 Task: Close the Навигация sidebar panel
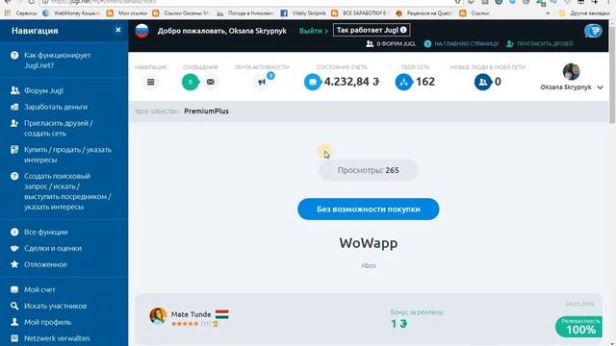point(117,30)
